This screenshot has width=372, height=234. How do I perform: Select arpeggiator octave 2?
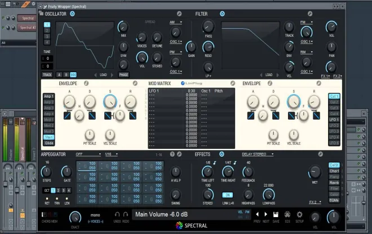tap(59, 191)
